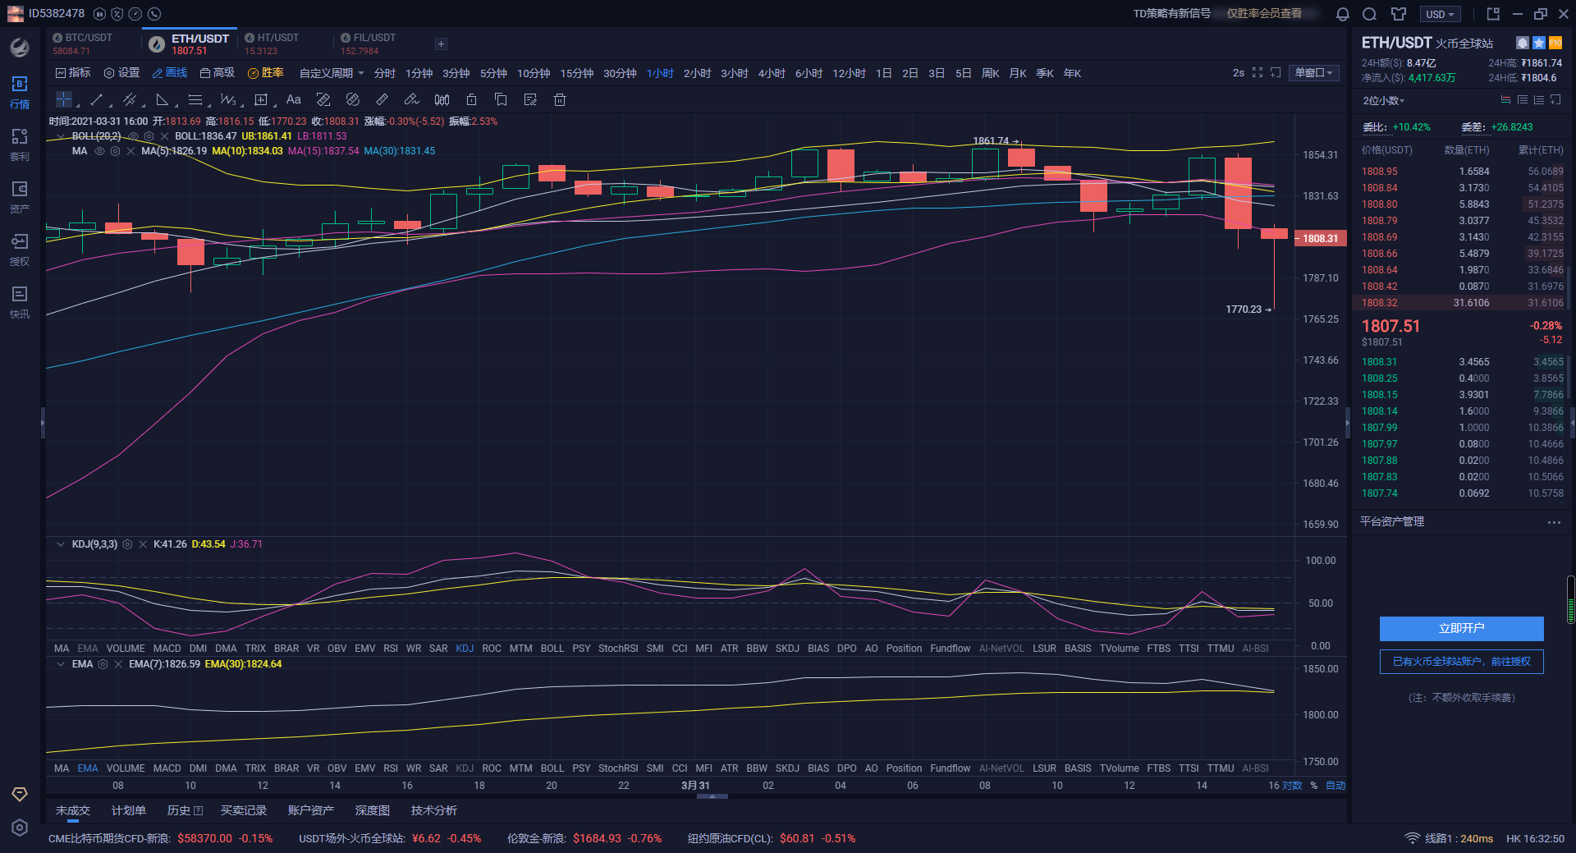Toggle favorite star for ETH/USDT
The image size is (1576, 853).
click(x=1539, y=43)
